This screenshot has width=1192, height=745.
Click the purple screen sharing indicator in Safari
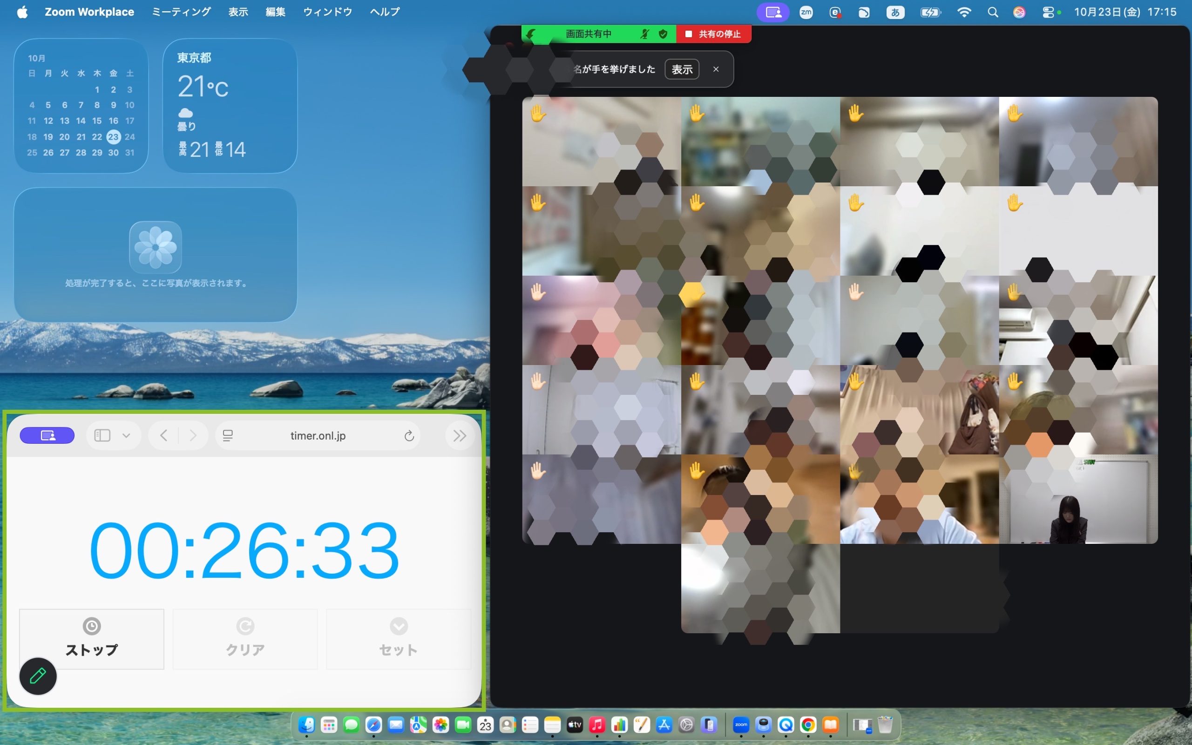47,435
